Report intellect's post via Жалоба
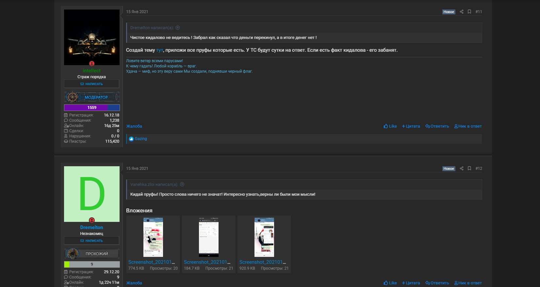540x287 pixels. [x=134, y=126]
